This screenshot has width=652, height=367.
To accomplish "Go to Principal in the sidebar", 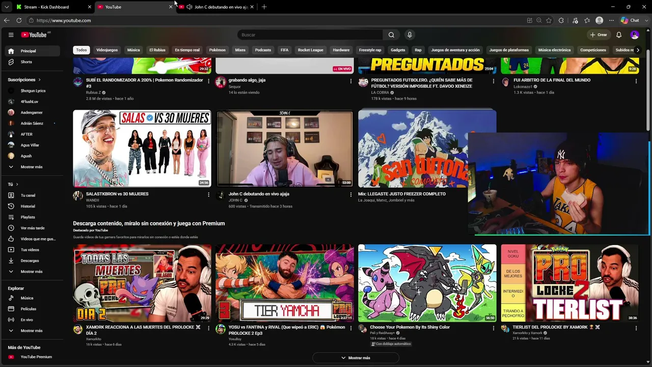I will 33,51.
